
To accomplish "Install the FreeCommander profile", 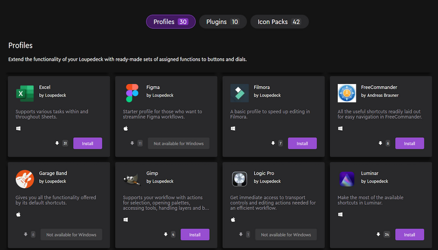I will [x=410, y=143].
